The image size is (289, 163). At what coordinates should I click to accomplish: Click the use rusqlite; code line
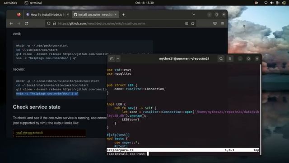119,74
